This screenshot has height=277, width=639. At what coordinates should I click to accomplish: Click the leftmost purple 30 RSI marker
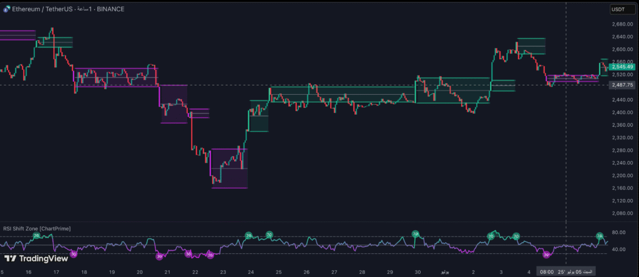point(74,254)
